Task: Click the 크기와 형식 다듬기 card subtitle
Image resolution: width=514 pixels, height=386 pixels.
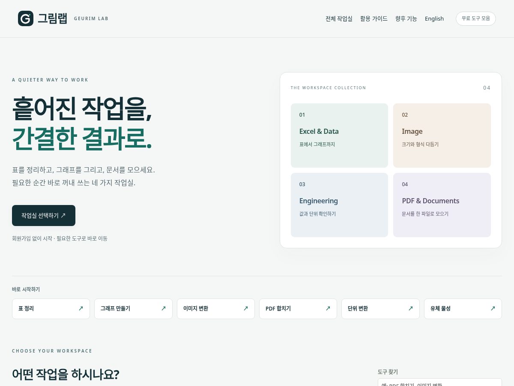Action: 420,145
